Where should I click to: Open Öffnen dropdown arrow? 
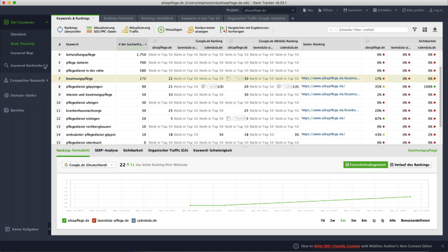337,10
